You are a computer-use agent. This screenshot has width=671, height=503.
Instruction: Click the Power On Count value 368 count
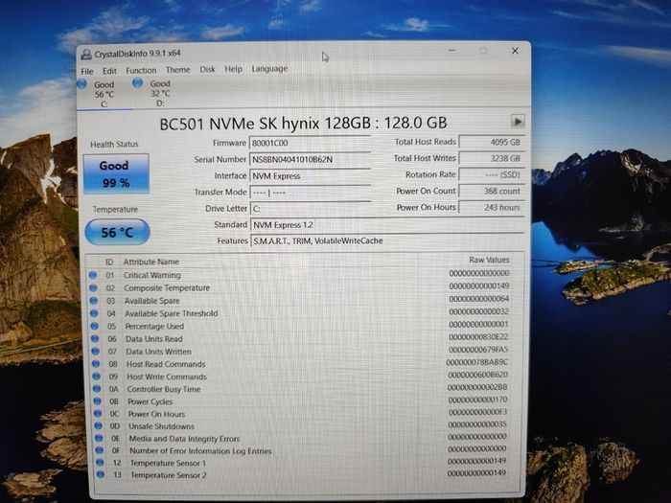pos(491,191)
